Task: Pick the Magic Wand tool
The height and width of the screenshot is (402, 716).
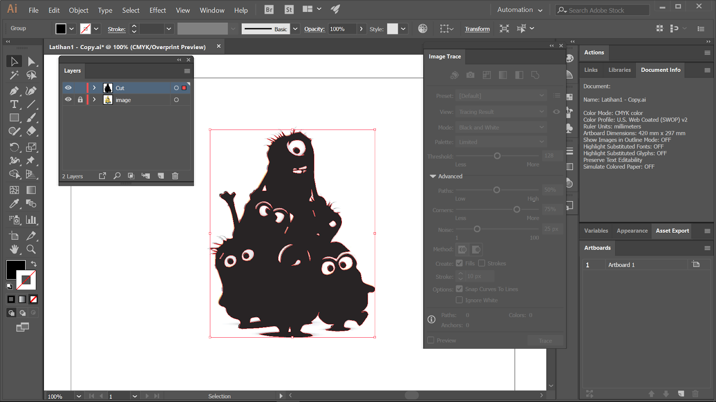Action: [x=14, y=75]
